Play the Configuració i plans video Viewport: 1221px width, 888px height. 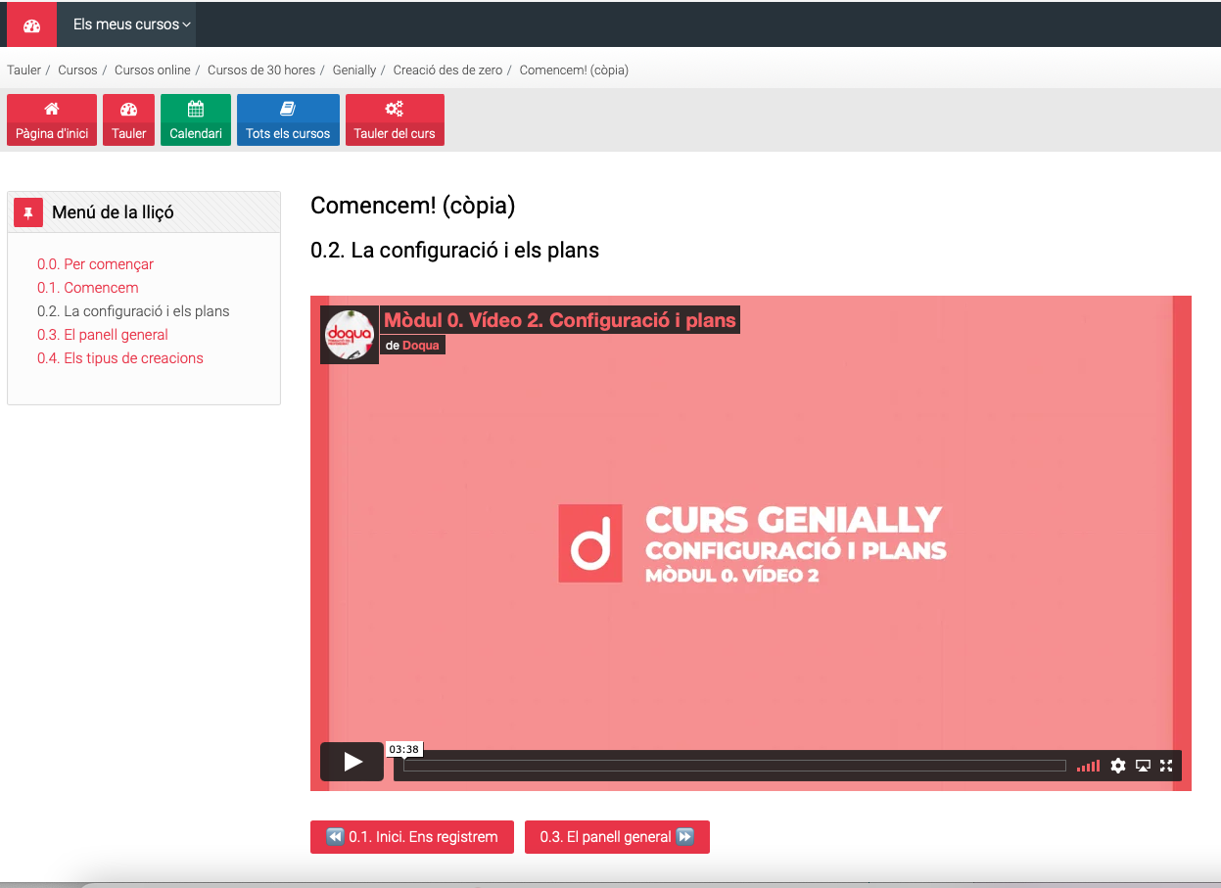tap(352, 762)
